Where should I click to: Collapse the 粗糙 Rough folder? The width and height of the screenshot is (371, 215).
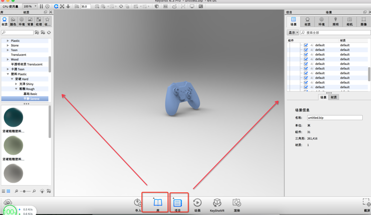pyautogui.click(x=16, y=89)
